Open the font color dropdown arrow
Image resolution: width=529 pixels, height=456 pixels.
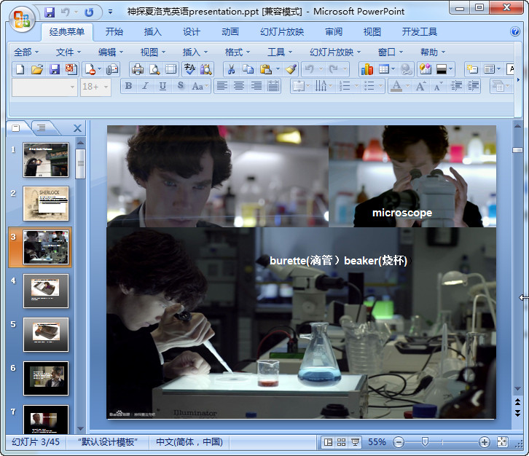(407, 87)
